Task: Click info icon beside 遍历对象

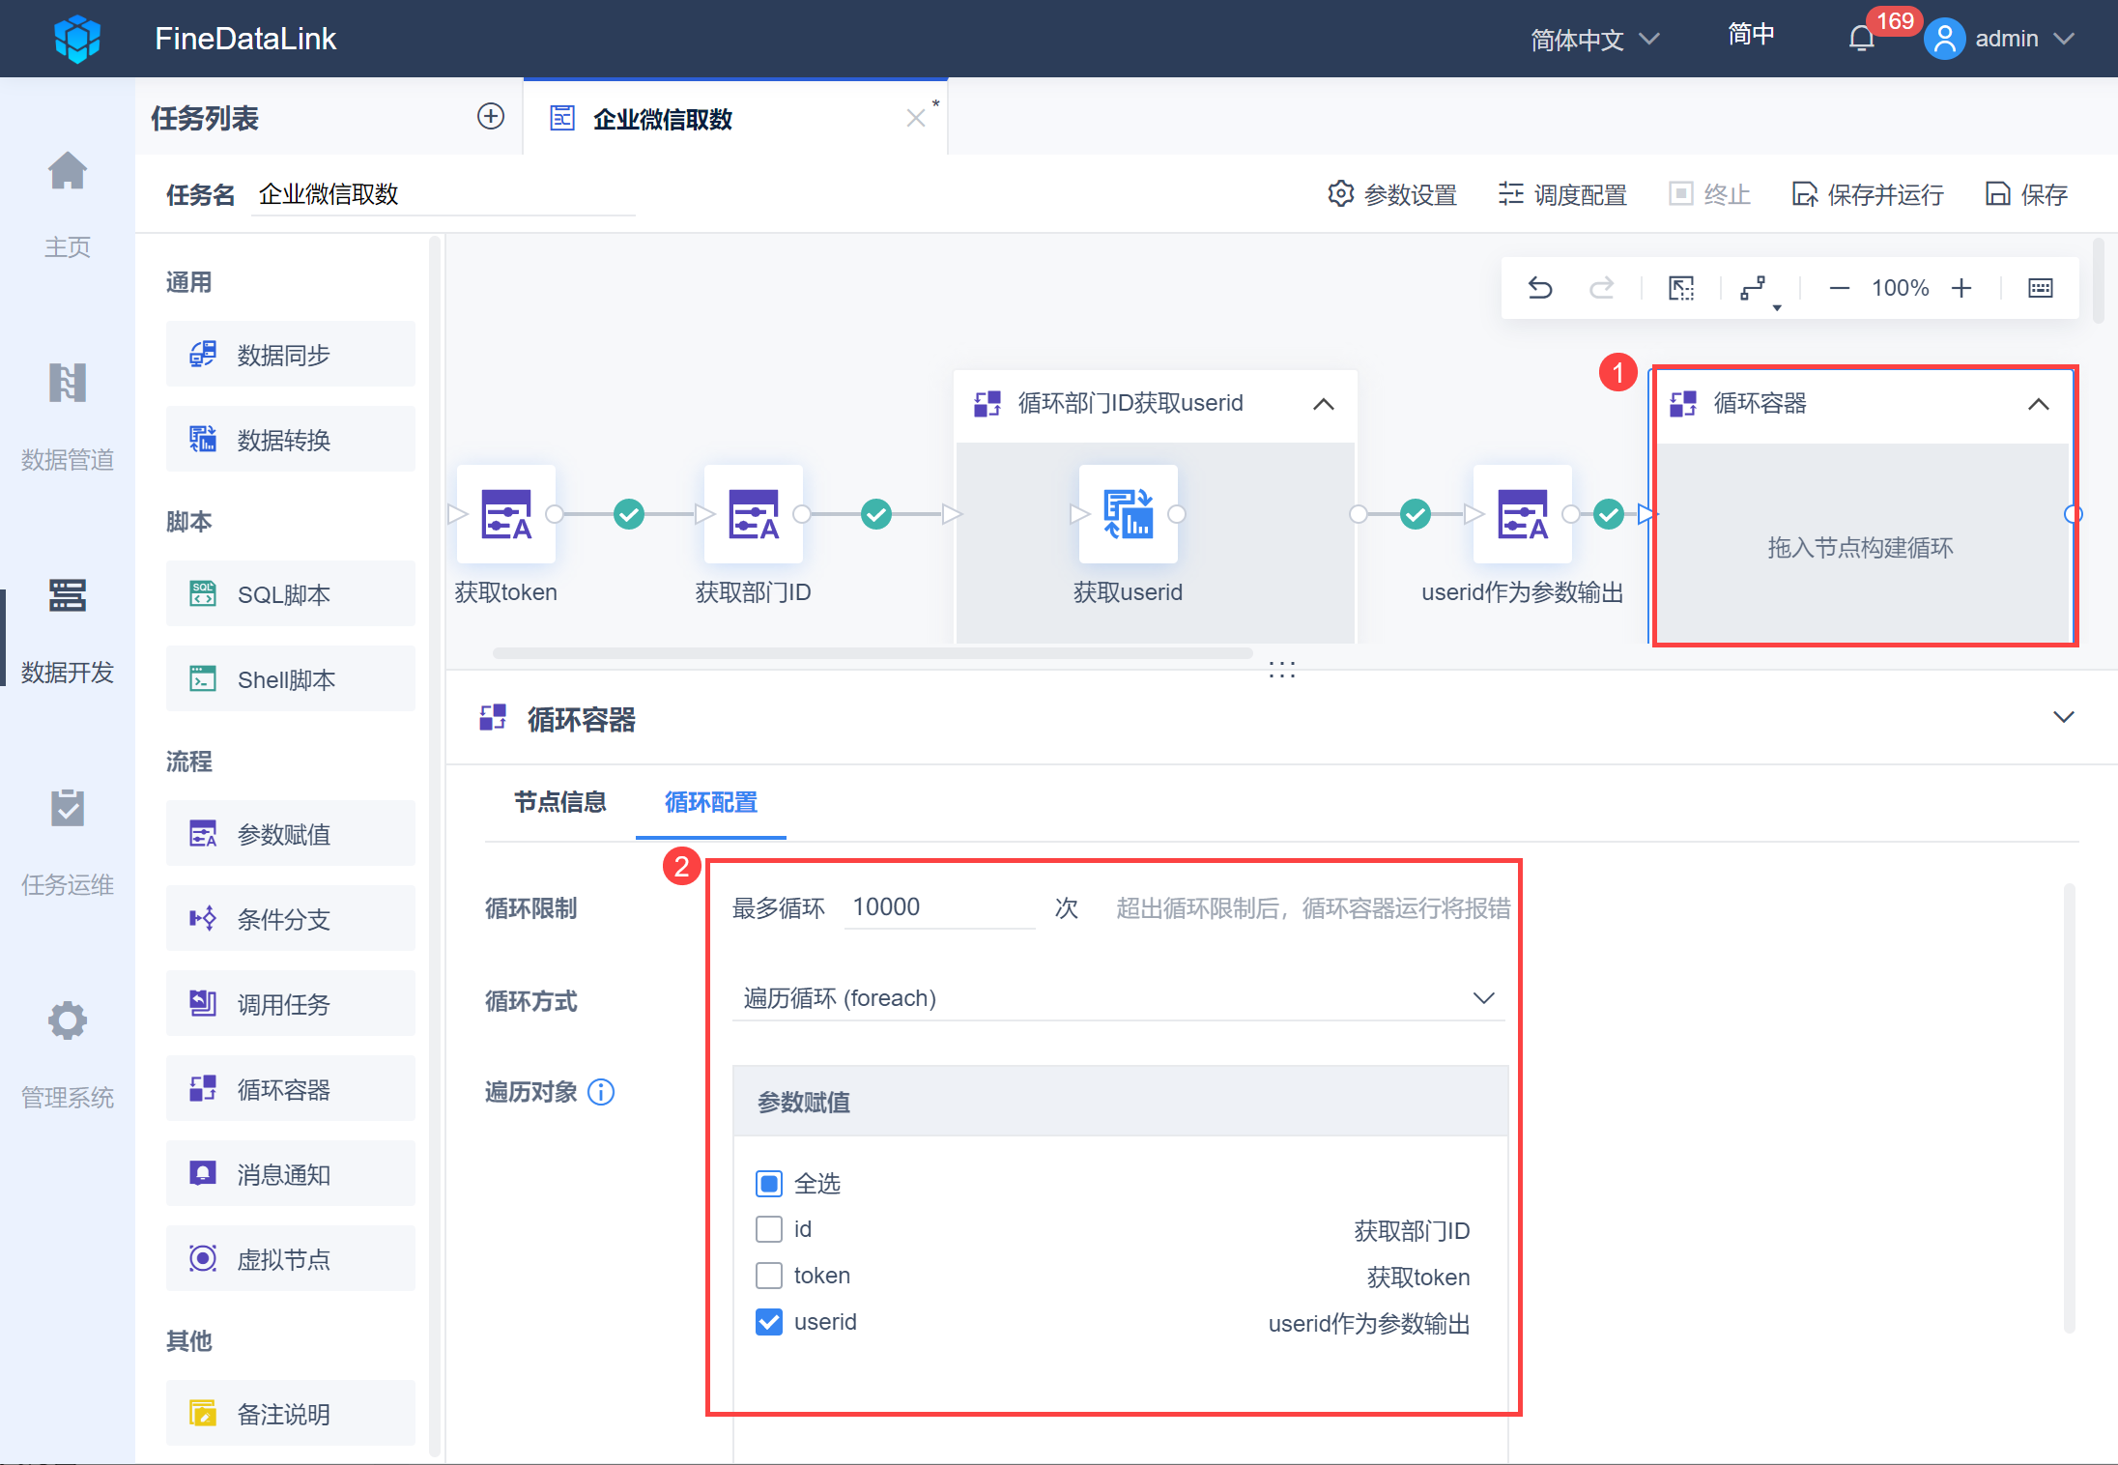Action: (601, 1092)
